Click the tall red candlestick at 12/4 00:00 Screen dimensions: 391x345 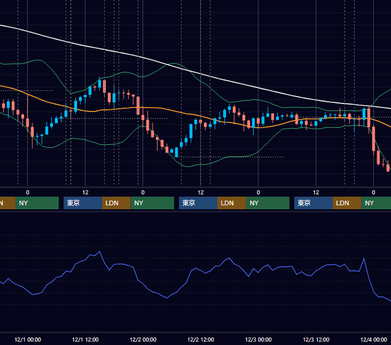[x=374, y=139]
